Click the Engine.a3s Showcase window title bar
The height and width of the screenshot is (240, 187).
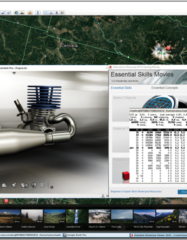(54, 68)
